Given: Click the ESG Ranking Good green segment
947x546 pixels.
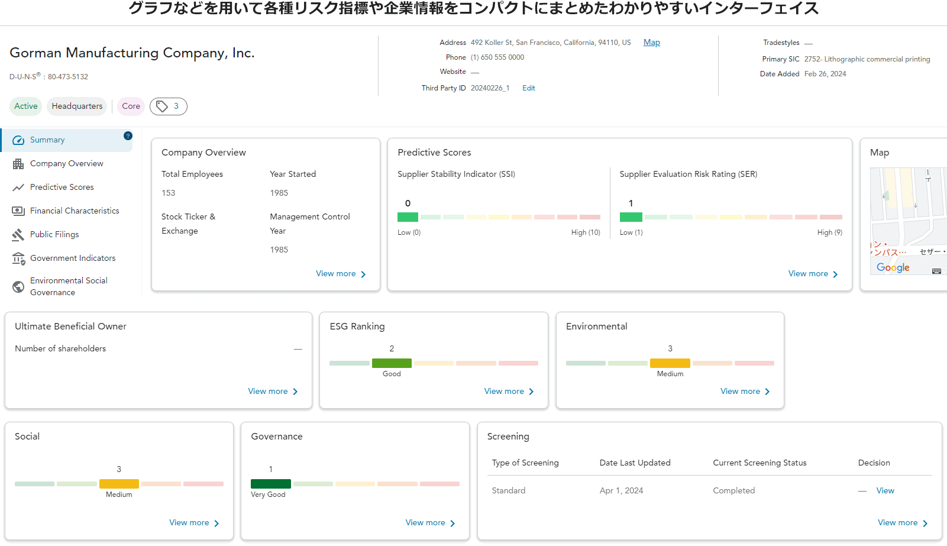Looking at the screenshot, I should (392, 363).
